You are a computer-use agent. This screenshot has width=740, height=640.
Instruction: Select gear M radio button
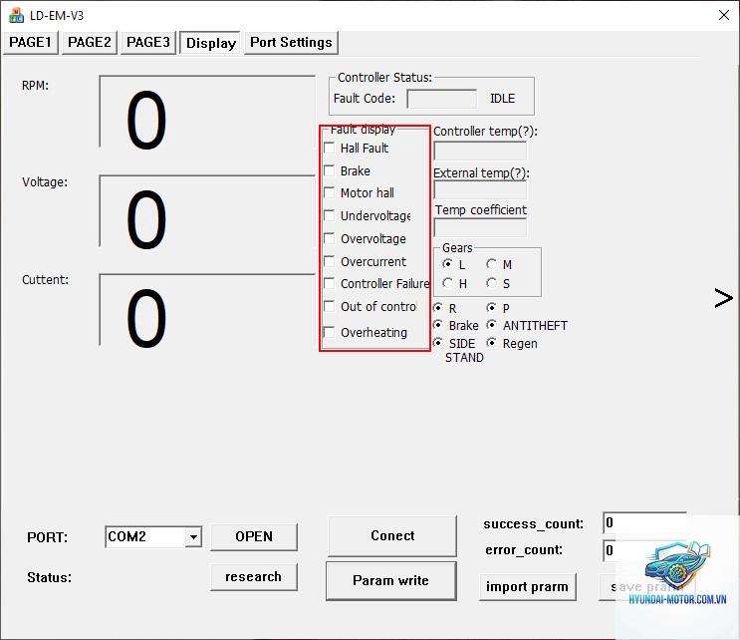(491, 264)
